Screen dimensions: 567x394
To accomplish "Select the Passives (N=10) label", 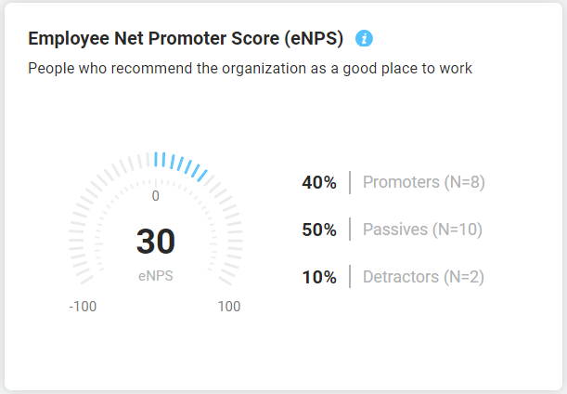I will pos(422,230).
